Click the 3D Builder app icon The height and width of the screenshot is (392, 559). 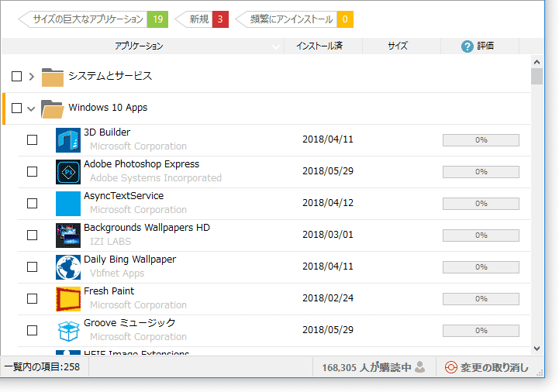click(x=68, y=140)
